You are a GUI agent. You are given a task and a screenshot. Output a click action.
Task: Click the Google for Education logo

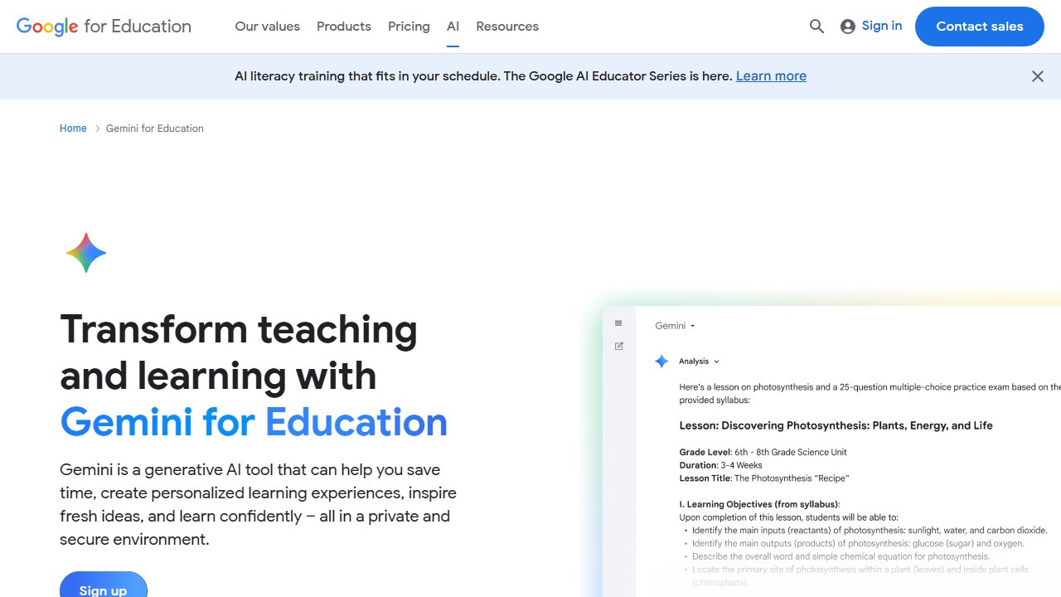point(104,27)
